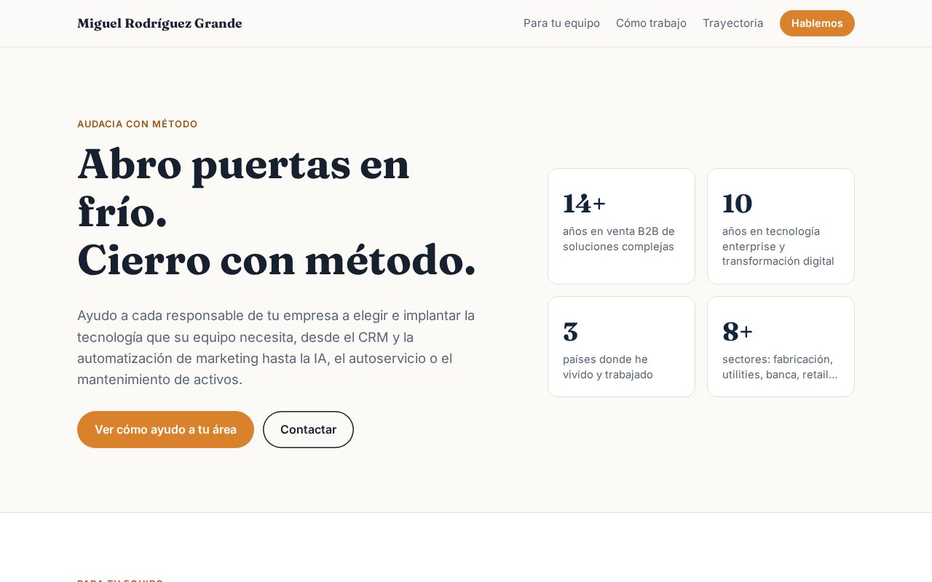
Task: Select the 14+ años en venta B2B card
Action: [621, 226]
